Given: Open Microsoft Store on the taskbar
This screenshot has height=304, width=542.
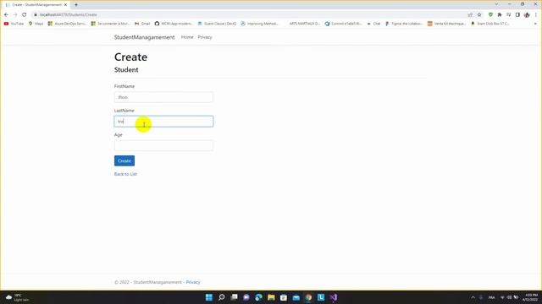Looking at the screenshot, I should 284,297.
